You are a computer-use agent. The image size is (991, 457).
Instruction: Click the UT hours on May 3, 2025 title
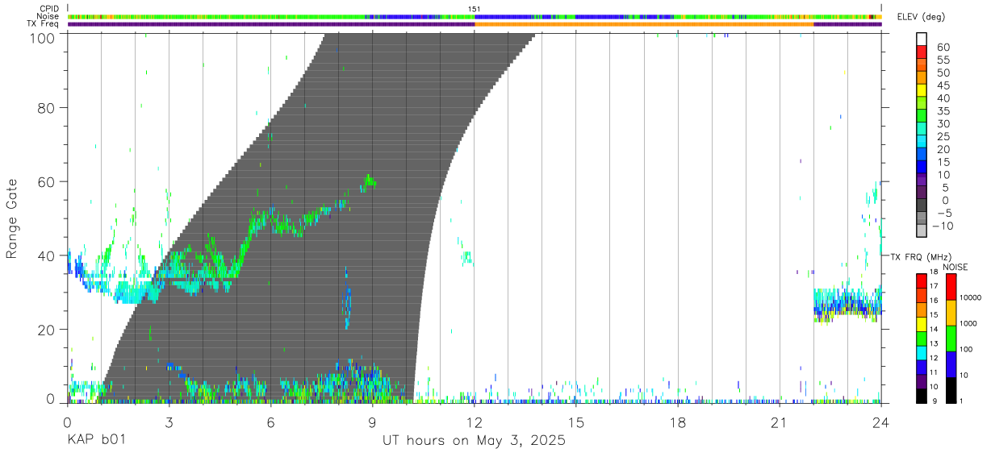click(474, 441)
